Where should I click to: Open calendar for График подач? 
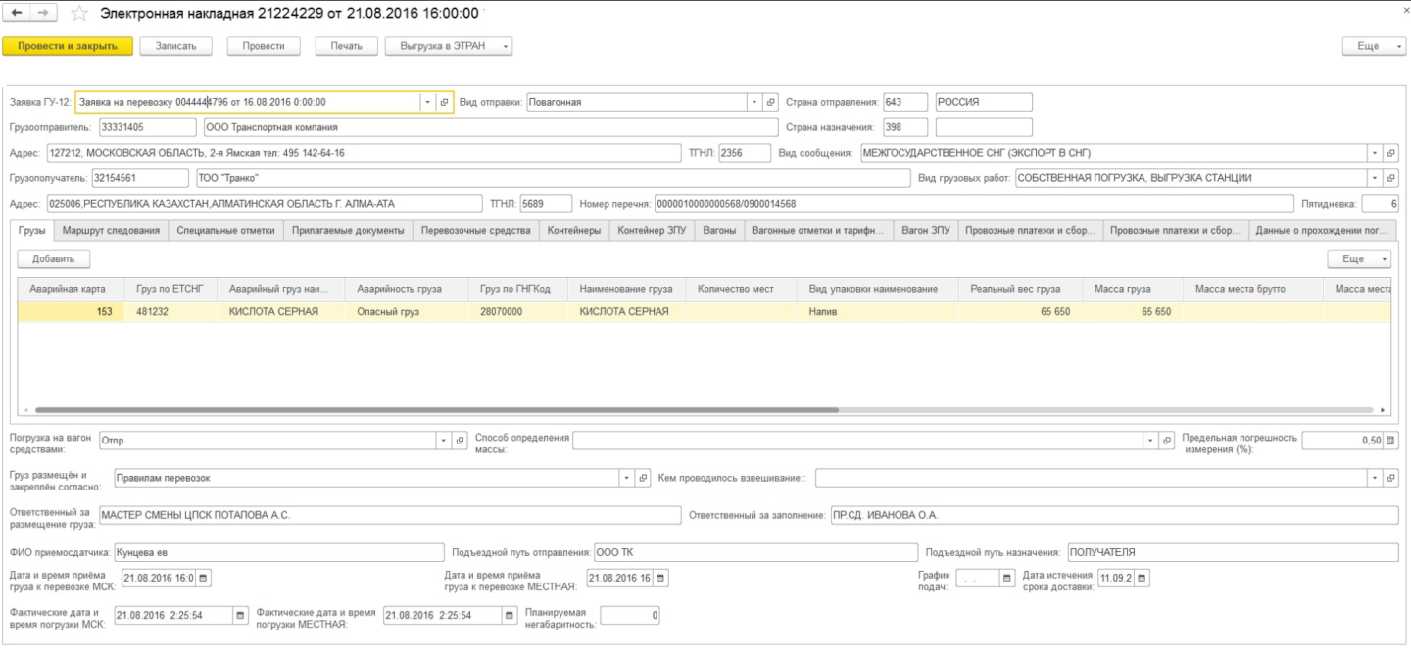point(1007,578)
